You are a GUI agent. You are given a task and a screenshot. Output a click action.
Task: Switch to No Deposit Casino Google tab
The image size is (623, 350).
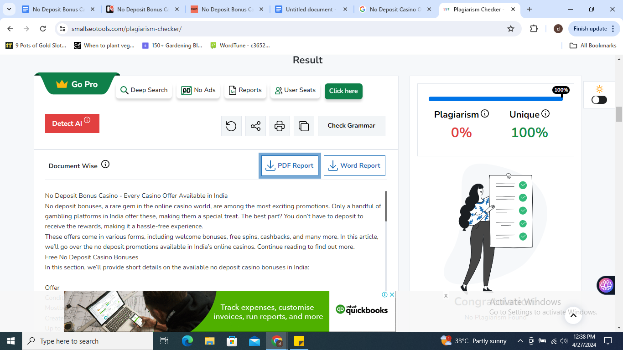click(x=395, y=9)
